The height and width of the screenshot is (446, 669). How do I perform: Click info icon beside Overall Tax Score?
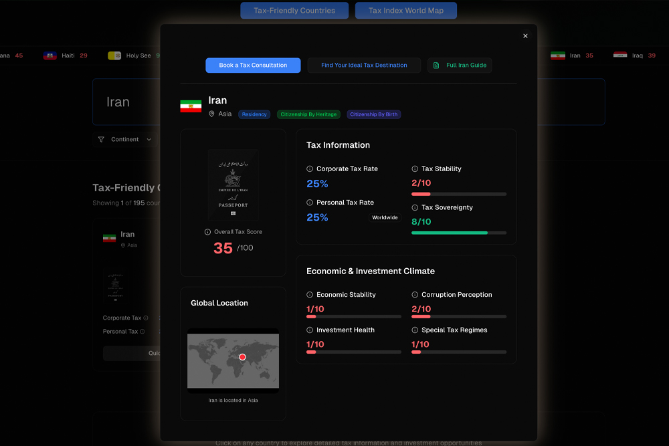207,232
